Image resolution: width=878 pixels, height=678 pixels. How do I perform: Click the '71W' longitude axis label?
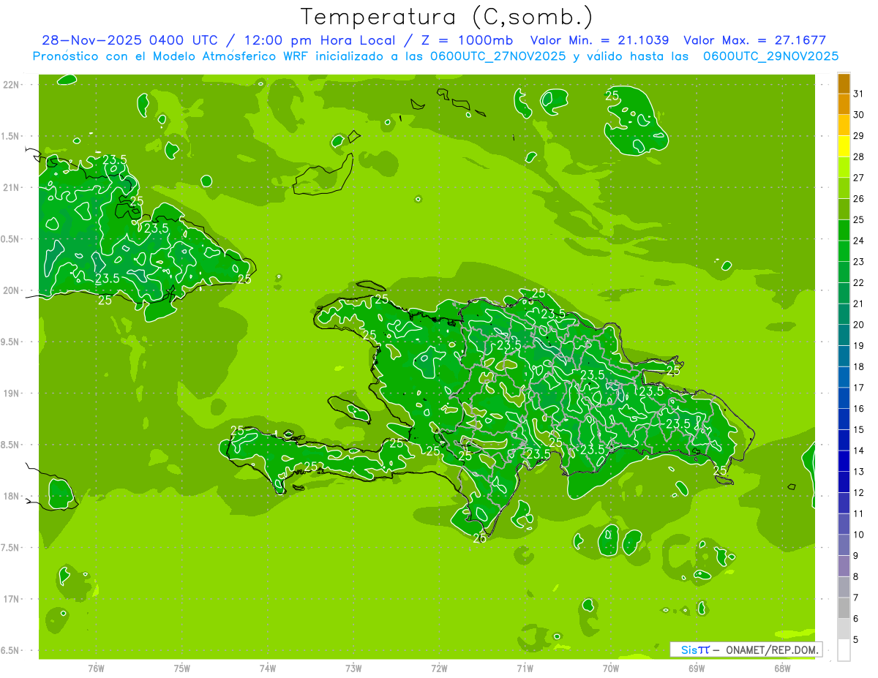tap(525, 668)
